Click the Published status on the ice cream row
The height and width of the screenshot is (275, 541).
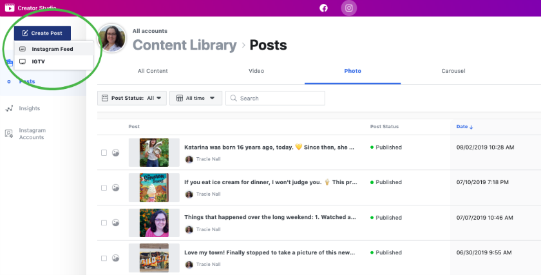click(x=386, y=182)
